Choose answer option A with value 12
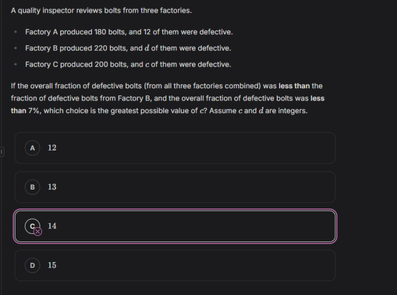The image size is (397, 295). (x=175, y=148)
